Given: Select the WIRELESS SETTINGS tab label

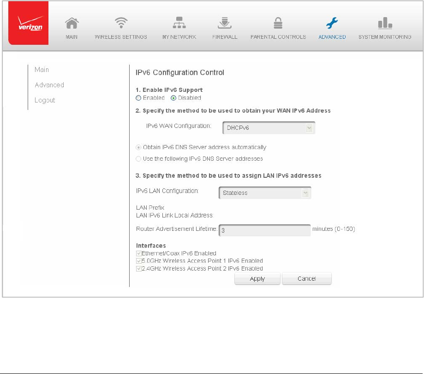Looking at the screenshot, I should pos(121,37).
